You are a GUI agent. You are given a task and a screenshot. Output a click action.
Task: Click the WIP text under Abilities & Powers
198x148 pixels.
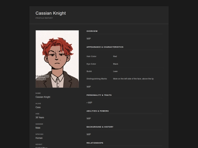click(88, 118)
